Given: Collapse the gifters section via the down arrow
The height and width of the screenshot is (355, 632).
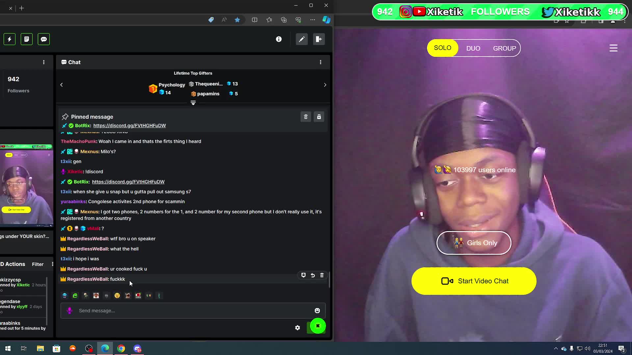Looking at the screenshot, I should [x=193, y=103].
